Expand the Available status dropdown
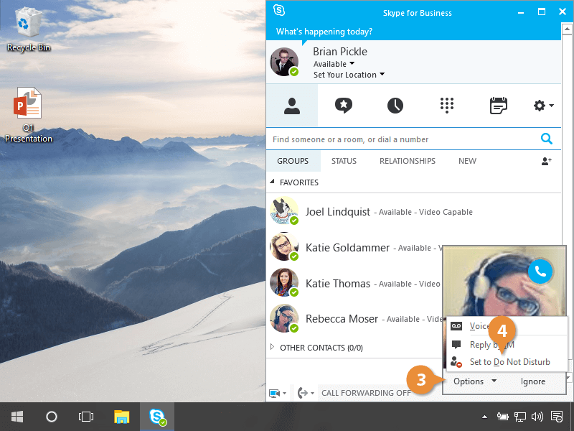The height and width of the screenshot is (431, 574). tap(334, 64)
